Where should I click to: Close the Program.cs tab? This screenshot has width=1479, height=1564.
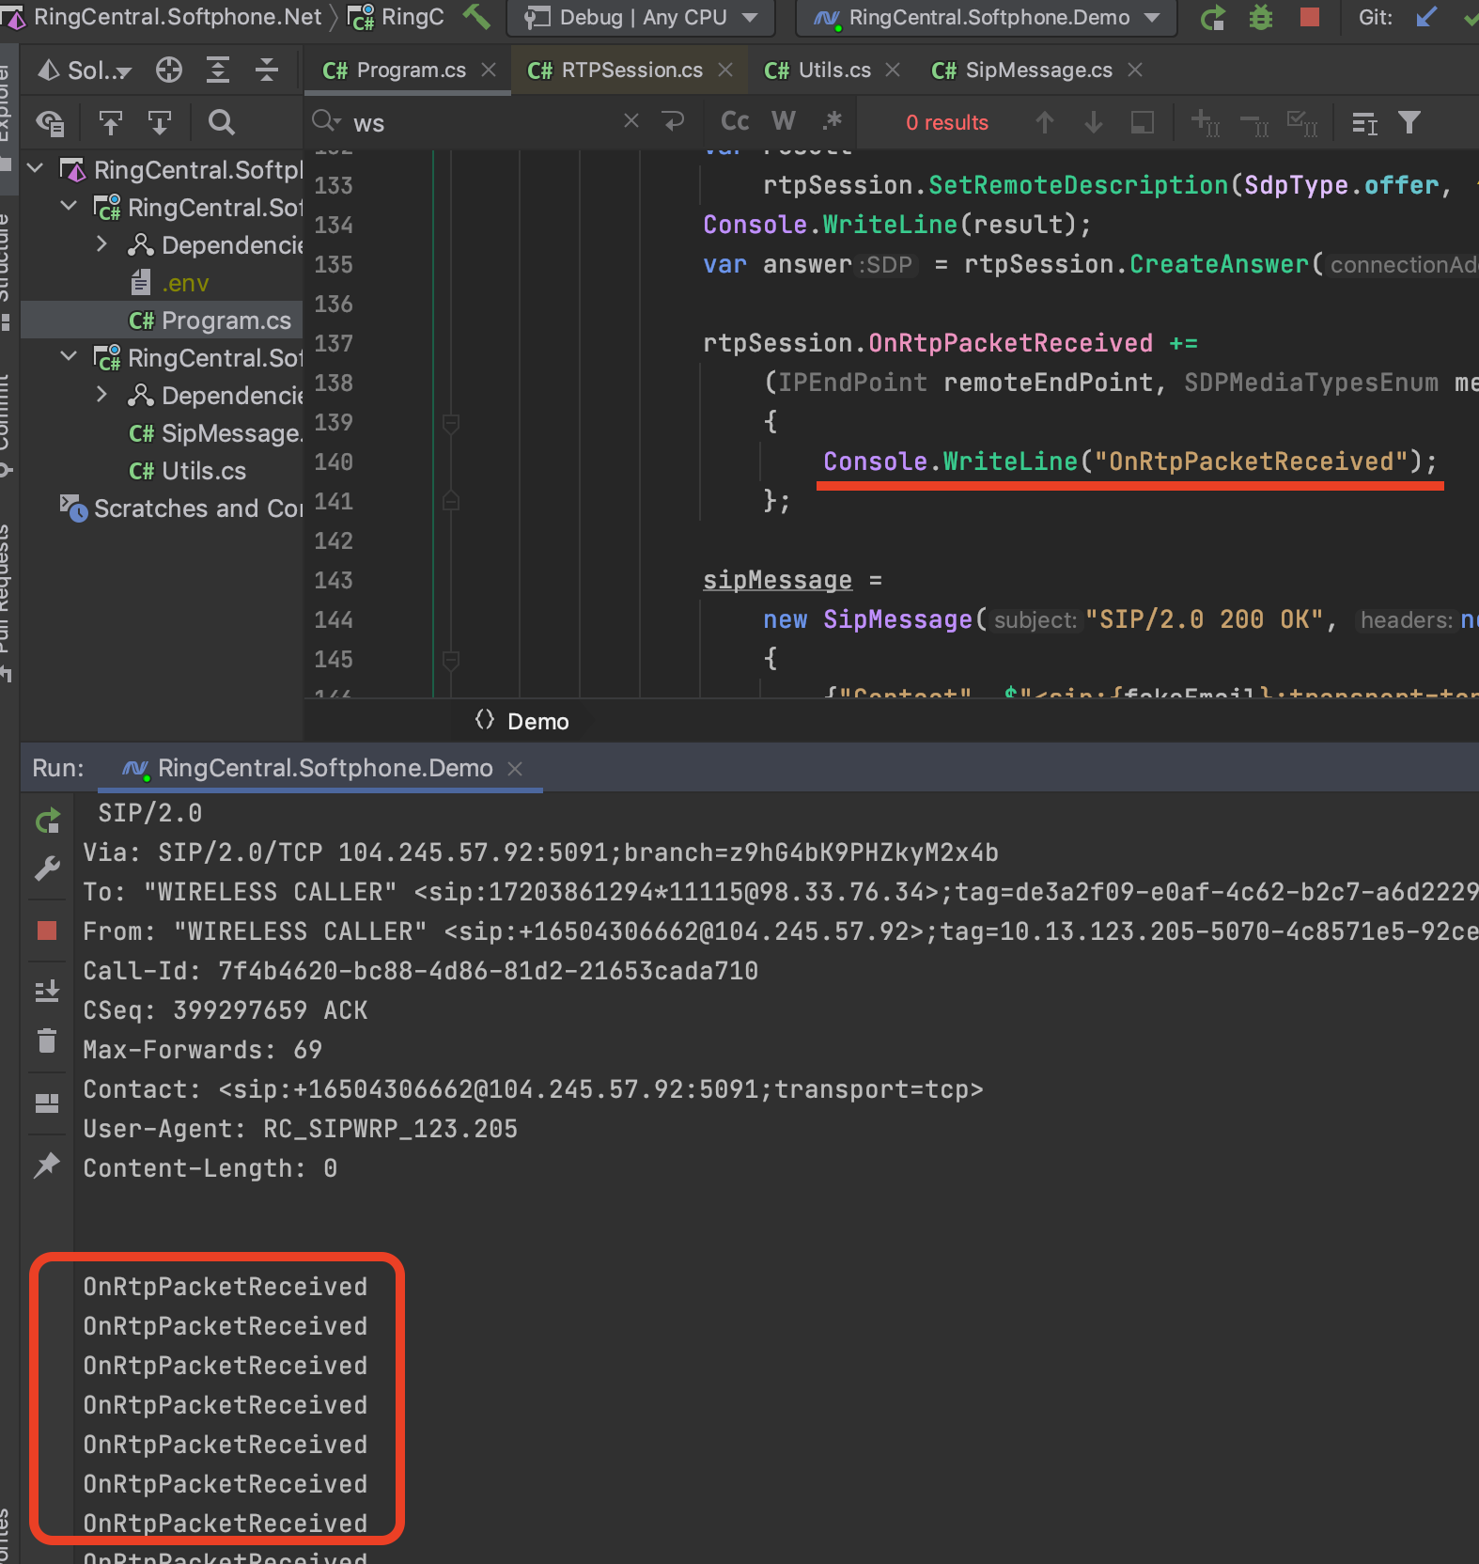(489, 70)
